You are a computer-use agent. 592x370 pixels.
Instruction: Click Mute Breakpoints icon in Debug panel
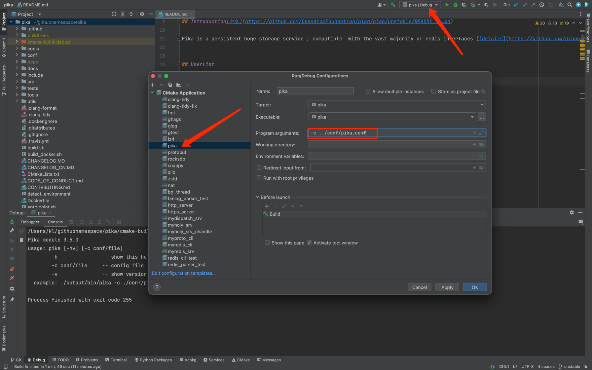12,278
